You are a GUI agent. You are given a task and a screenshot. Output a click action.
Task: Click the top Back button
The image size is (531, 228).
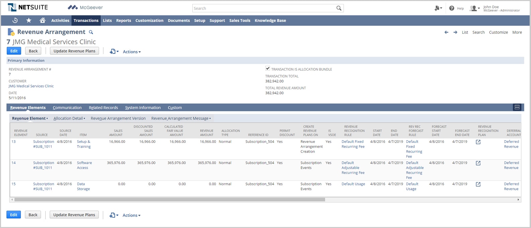[x=33, y=51]
